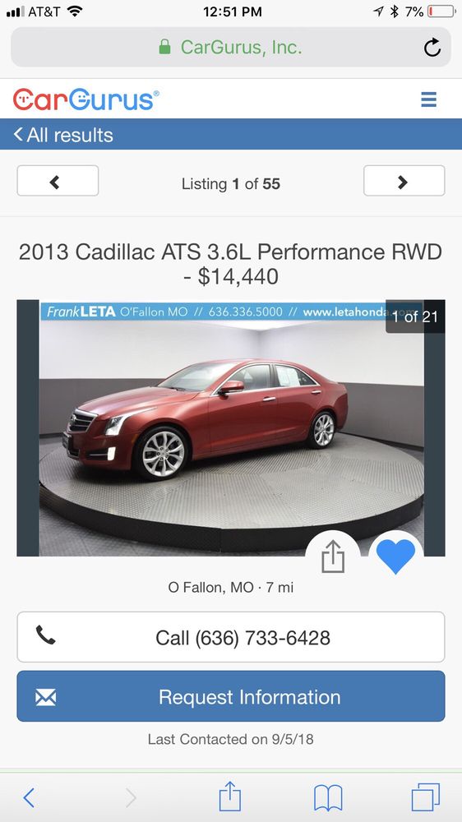This screenshot has height=822, width=462.
Task: Open the CarGurus hamburger menu
Action: pyautogui.click(x=428, y=99)
